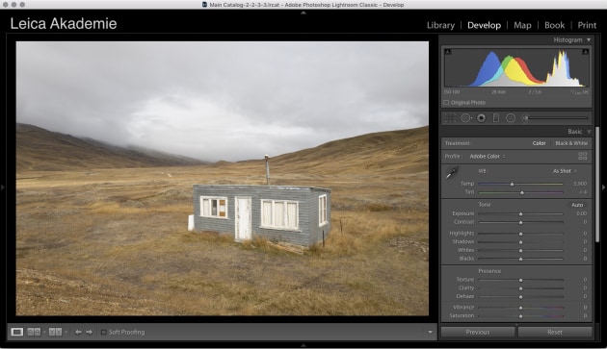The width and height of the screenshot is (607, 349).
Task: Open the As Shot white balance dropdown
Action: 565,171
